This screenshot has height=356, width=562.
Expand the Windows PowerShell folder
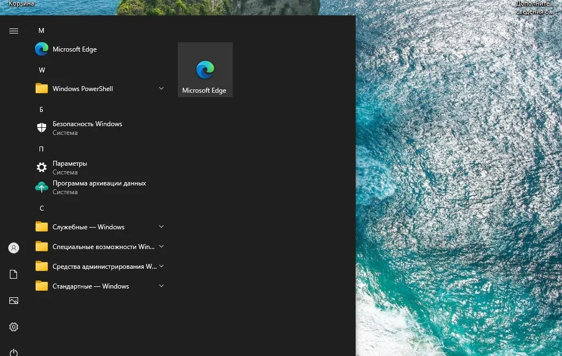pos(99,89)
